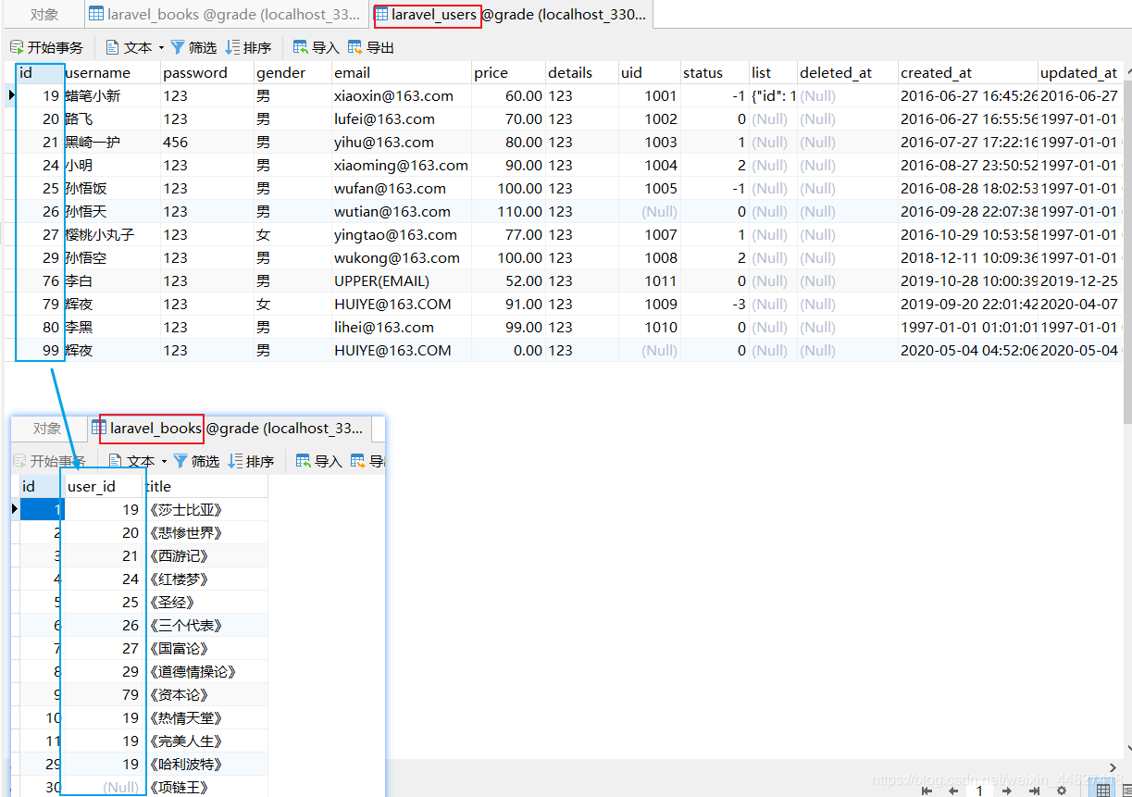The height and width of the screenshot is (797, 1132).
Task: Click the page number field showing 1
Action: coord(979,790)
